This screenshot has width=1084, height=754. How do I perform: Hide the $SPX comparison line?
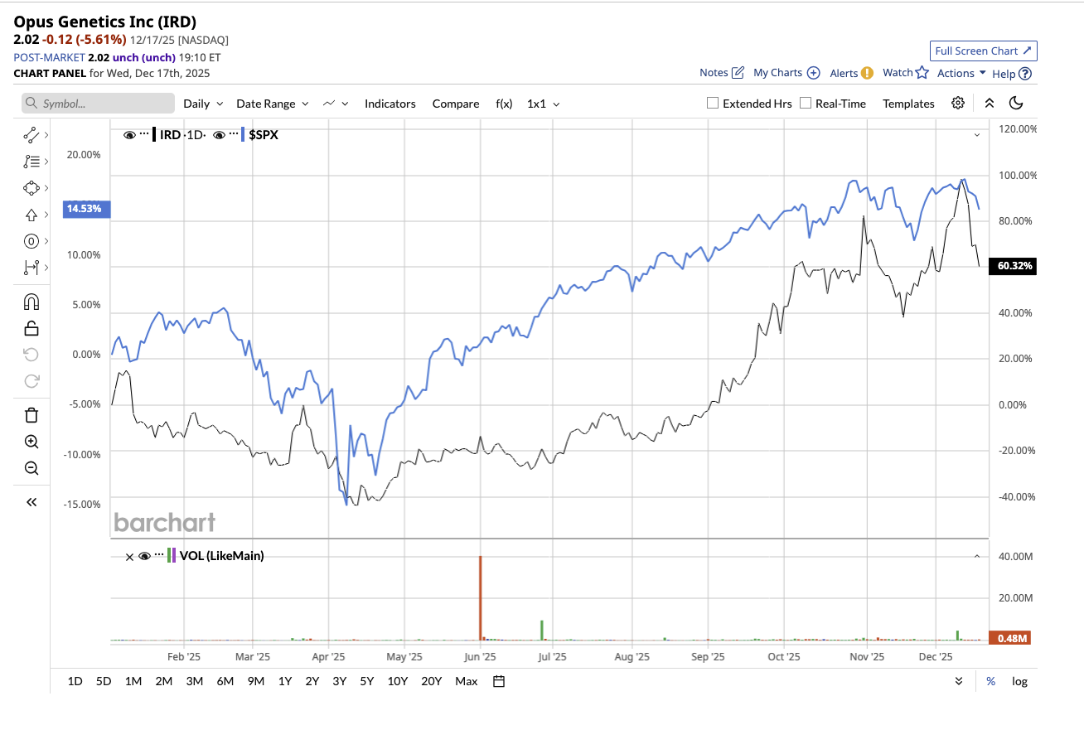point(220,135)
